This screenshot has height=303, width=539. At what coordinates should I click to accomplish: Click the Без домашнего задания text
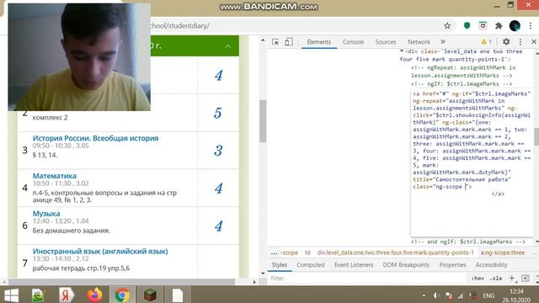tap(71, 231)
